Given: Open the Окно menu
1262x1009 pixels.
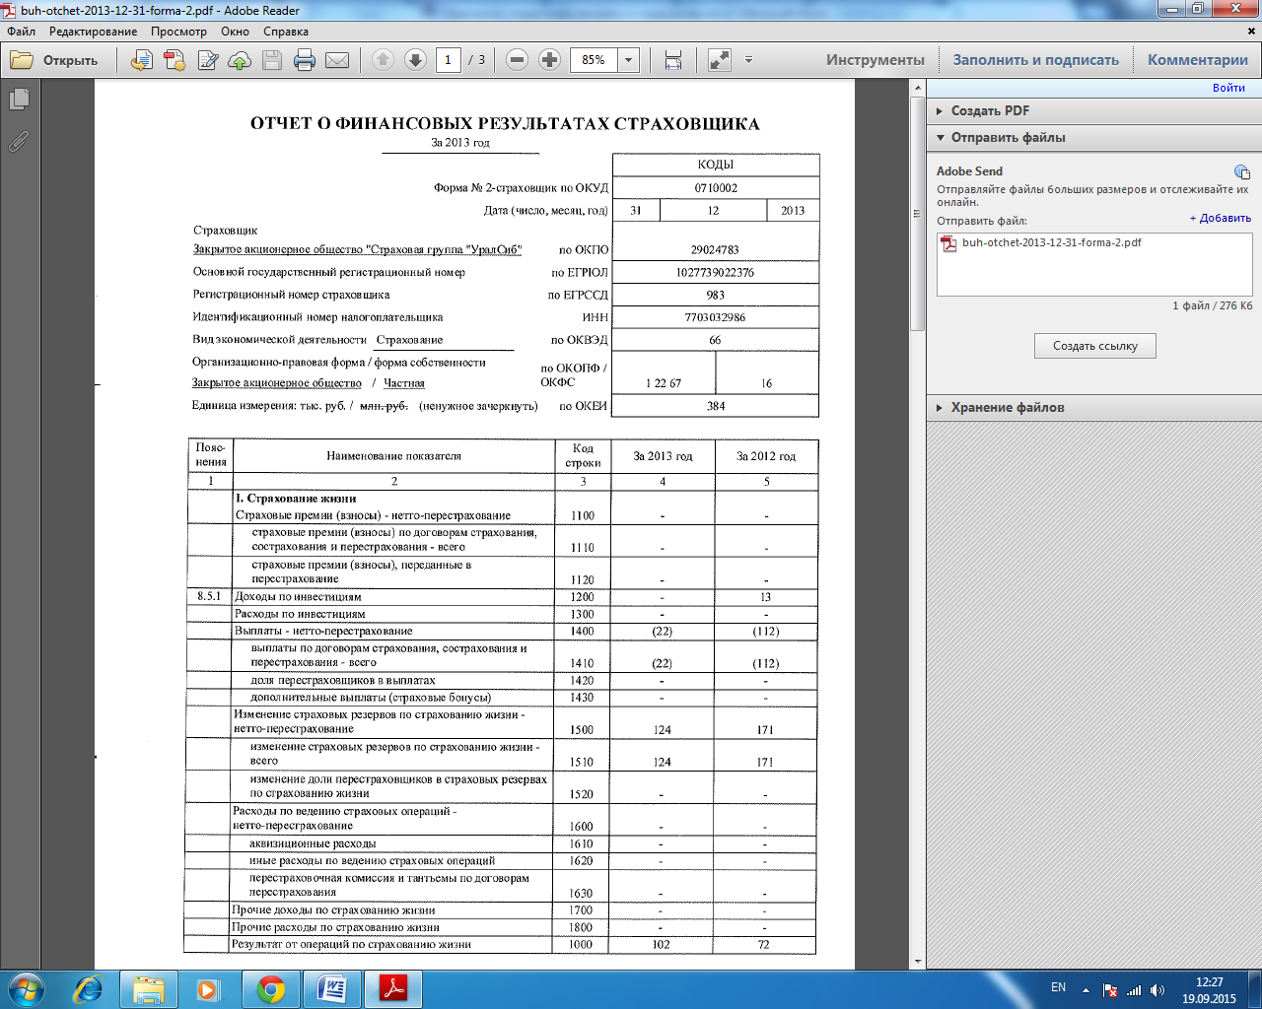Looking at the screenshot, I should pos(236,32).
